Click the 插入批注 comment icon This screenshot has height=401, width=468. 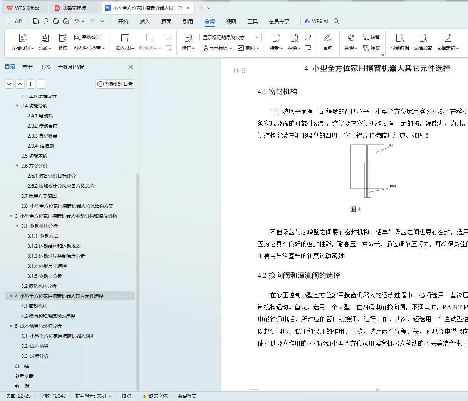pos(125,38)
